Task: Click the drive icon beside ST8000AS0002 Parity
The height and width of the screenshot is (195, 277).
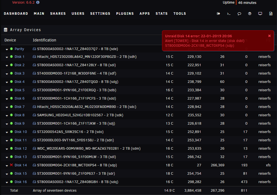Action: tap(35, 49)
